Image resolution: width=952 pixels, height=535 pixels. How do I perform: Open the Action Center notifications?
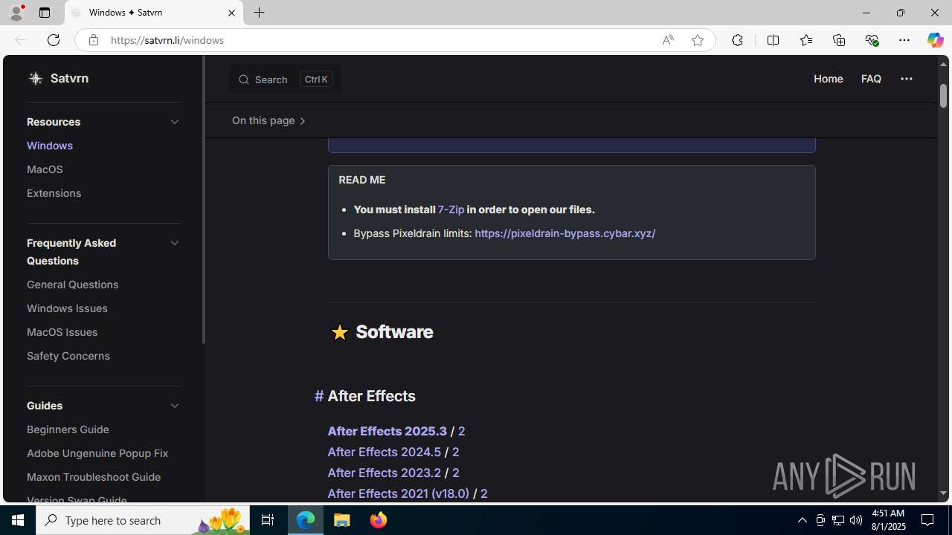click(927, 520)
